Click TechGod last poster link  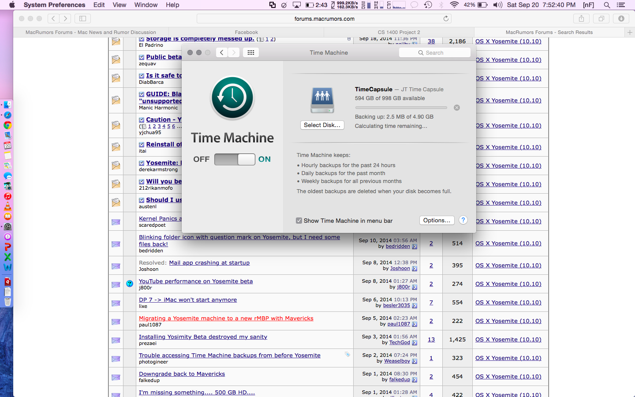(400, 342)
